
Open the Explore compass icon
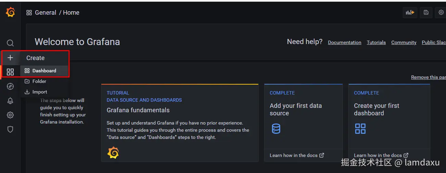(10, 86)
